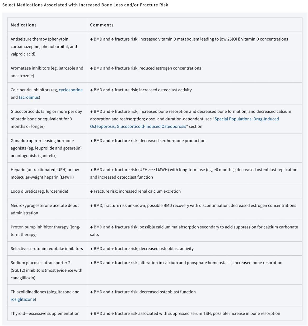Image resolution: width=308 pixels, height=326 pixels.
Task: Click the Thyroid excessive supplementation row
Action: pyautogui.click(x=155, y=313)
